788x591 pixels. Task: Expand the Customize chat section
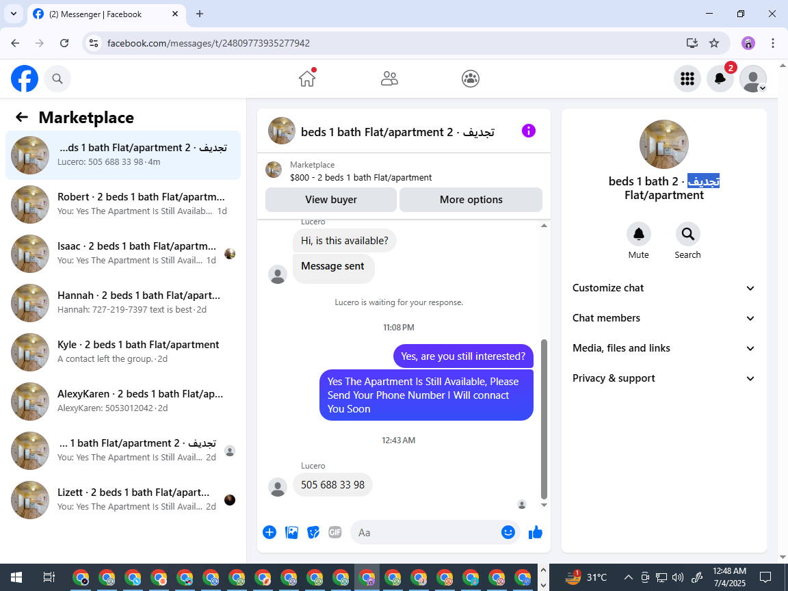point(664,288)
